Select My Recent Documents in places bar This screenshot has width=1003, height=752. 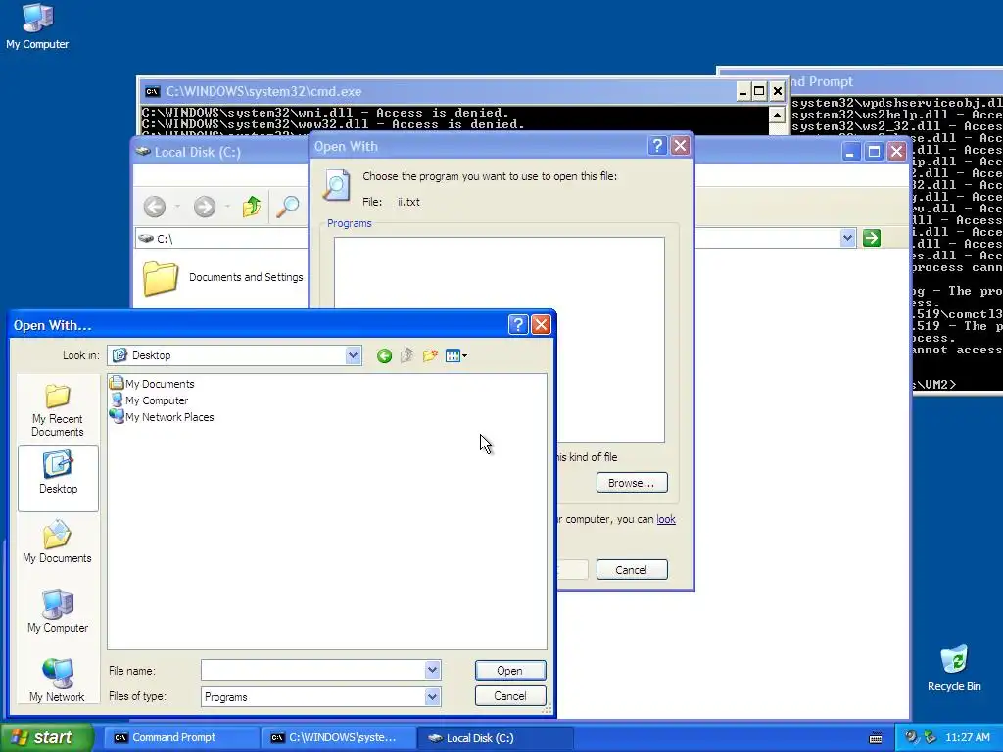(x=58, y=410)
